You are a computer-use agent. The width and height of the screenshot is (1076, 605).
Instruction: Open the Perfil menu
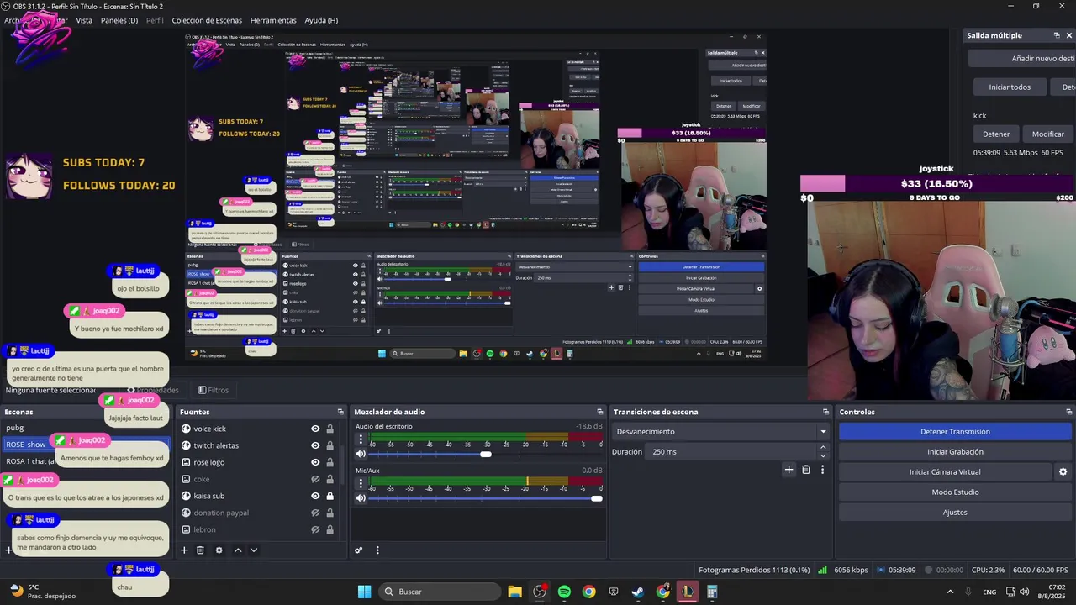[x=155, y=20]
